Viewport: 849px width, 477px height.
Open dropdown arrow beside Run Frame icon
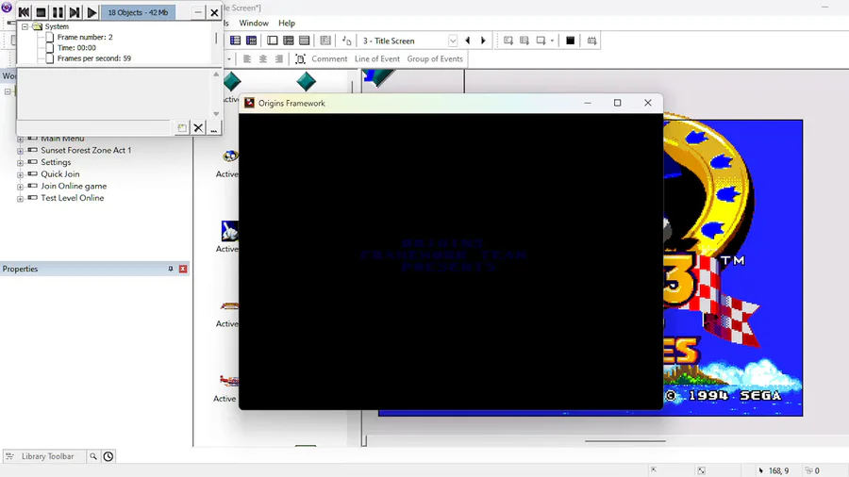coord(552,41)
